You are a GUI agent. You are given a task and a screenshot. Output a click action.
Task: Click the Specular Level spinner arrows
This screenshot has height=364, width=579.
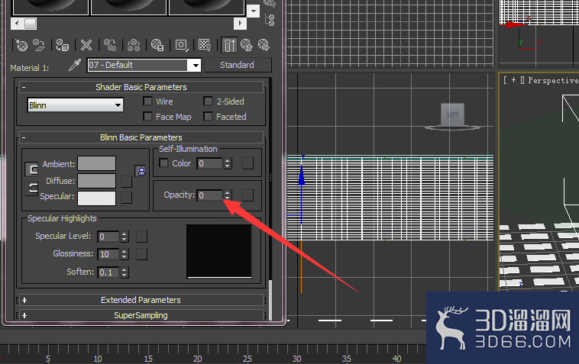pos(125,237)
